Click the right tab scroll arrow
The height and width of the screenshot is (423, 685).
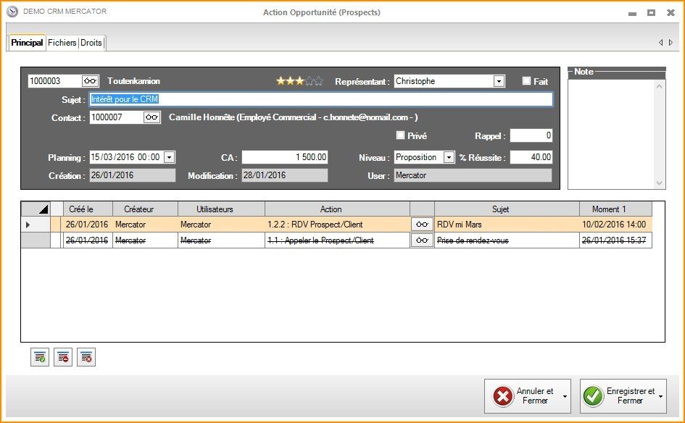point(671,43)
